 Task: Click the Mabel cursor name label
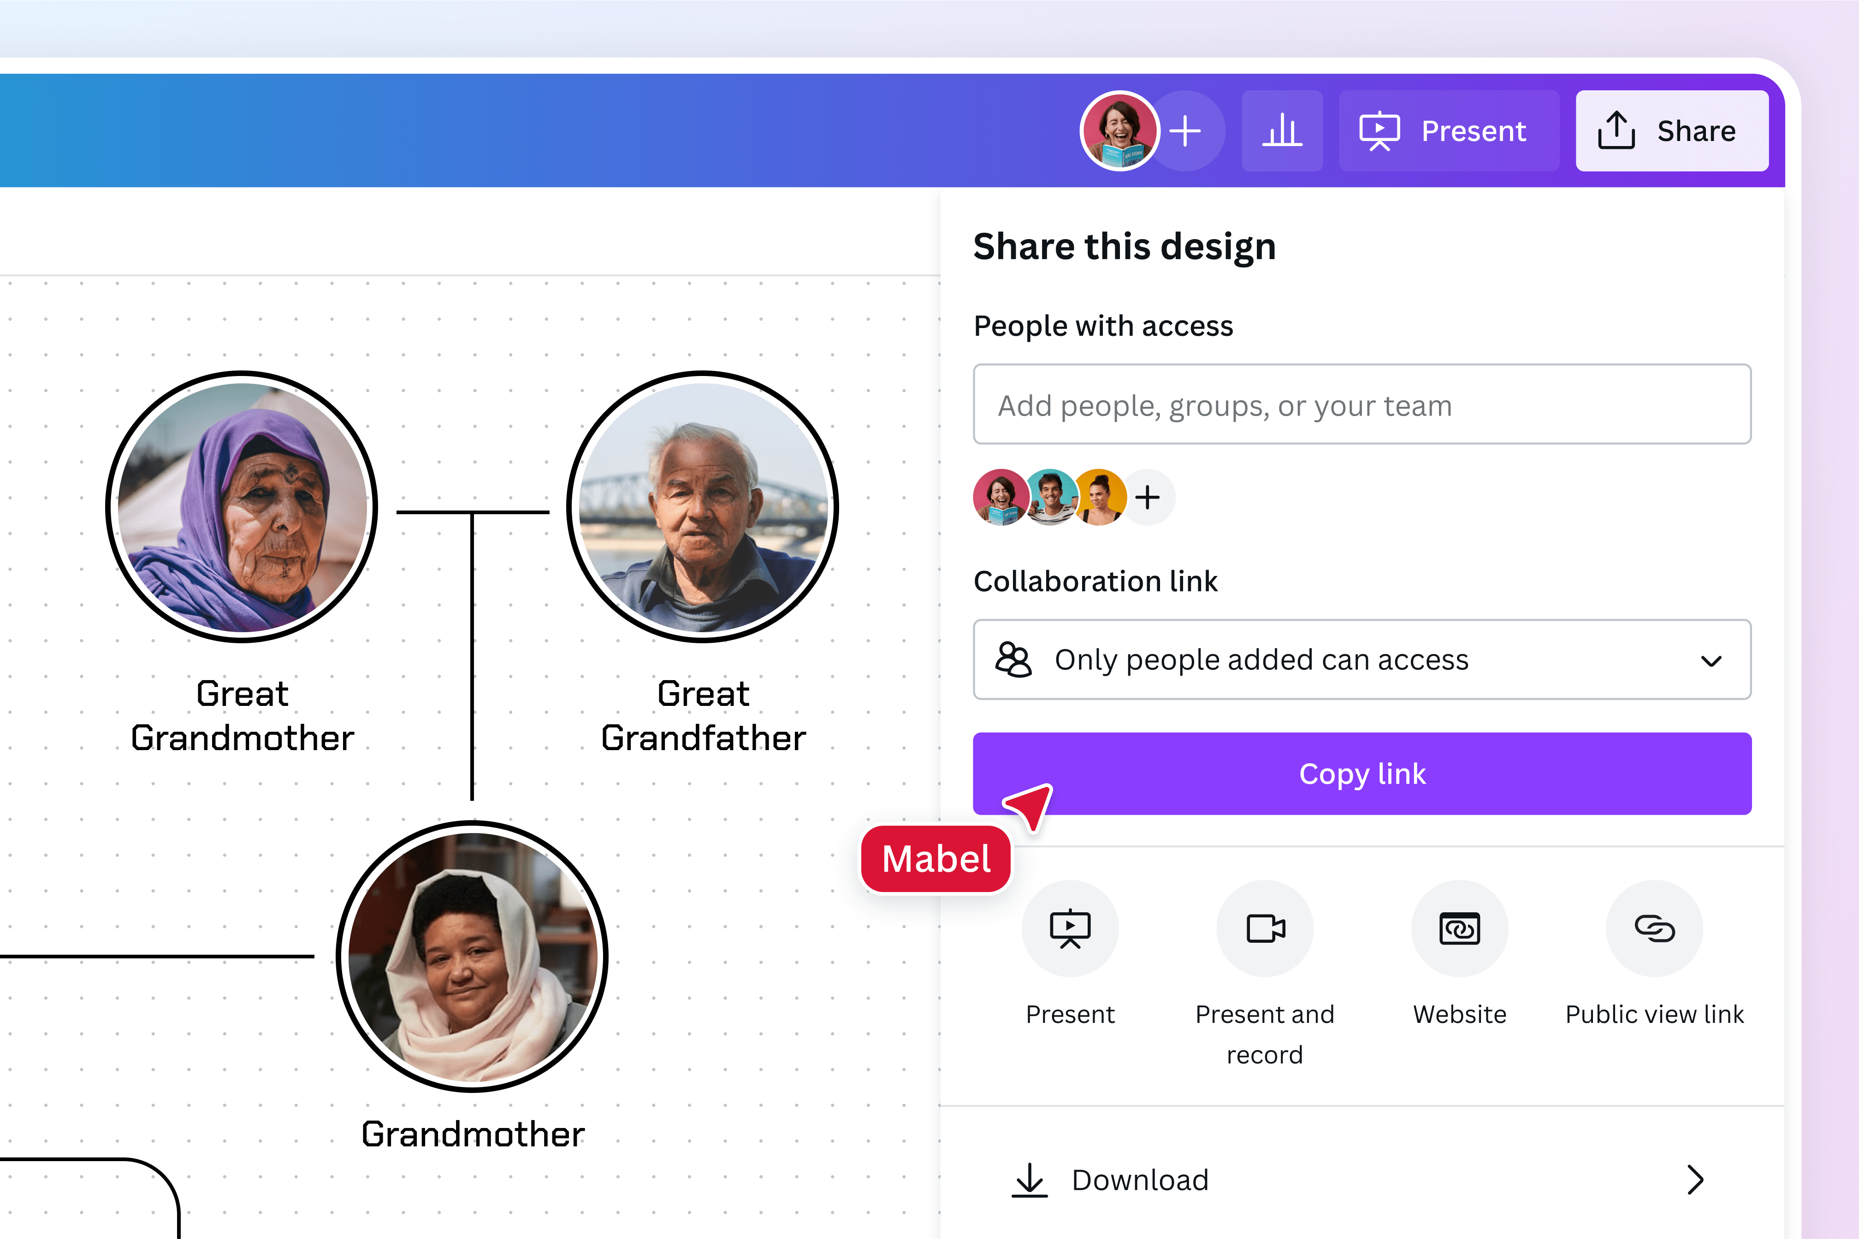coord(935,859)
